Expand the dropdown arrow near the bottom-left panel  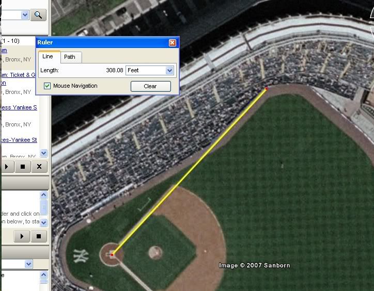[x=28, y=264]
